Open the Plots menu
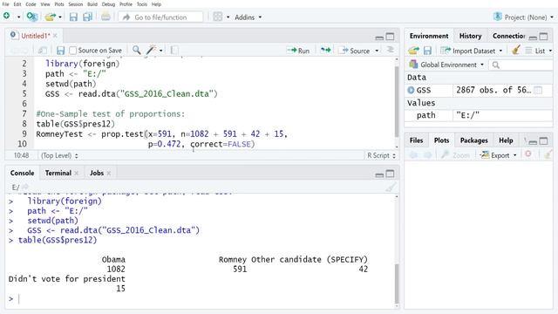This screenshot has height=314, width=558. [59, 4]
